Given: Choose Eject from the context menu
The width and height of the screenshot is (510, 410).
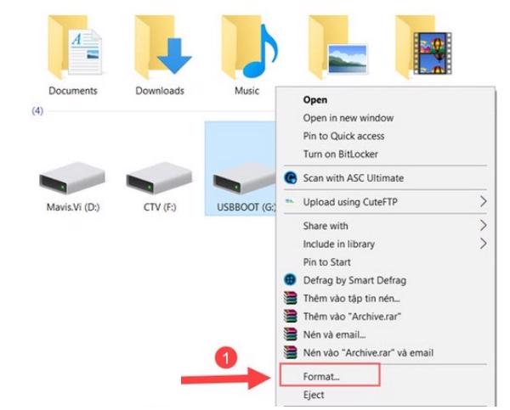Looking at the screenshot, I should pos(314,395).
